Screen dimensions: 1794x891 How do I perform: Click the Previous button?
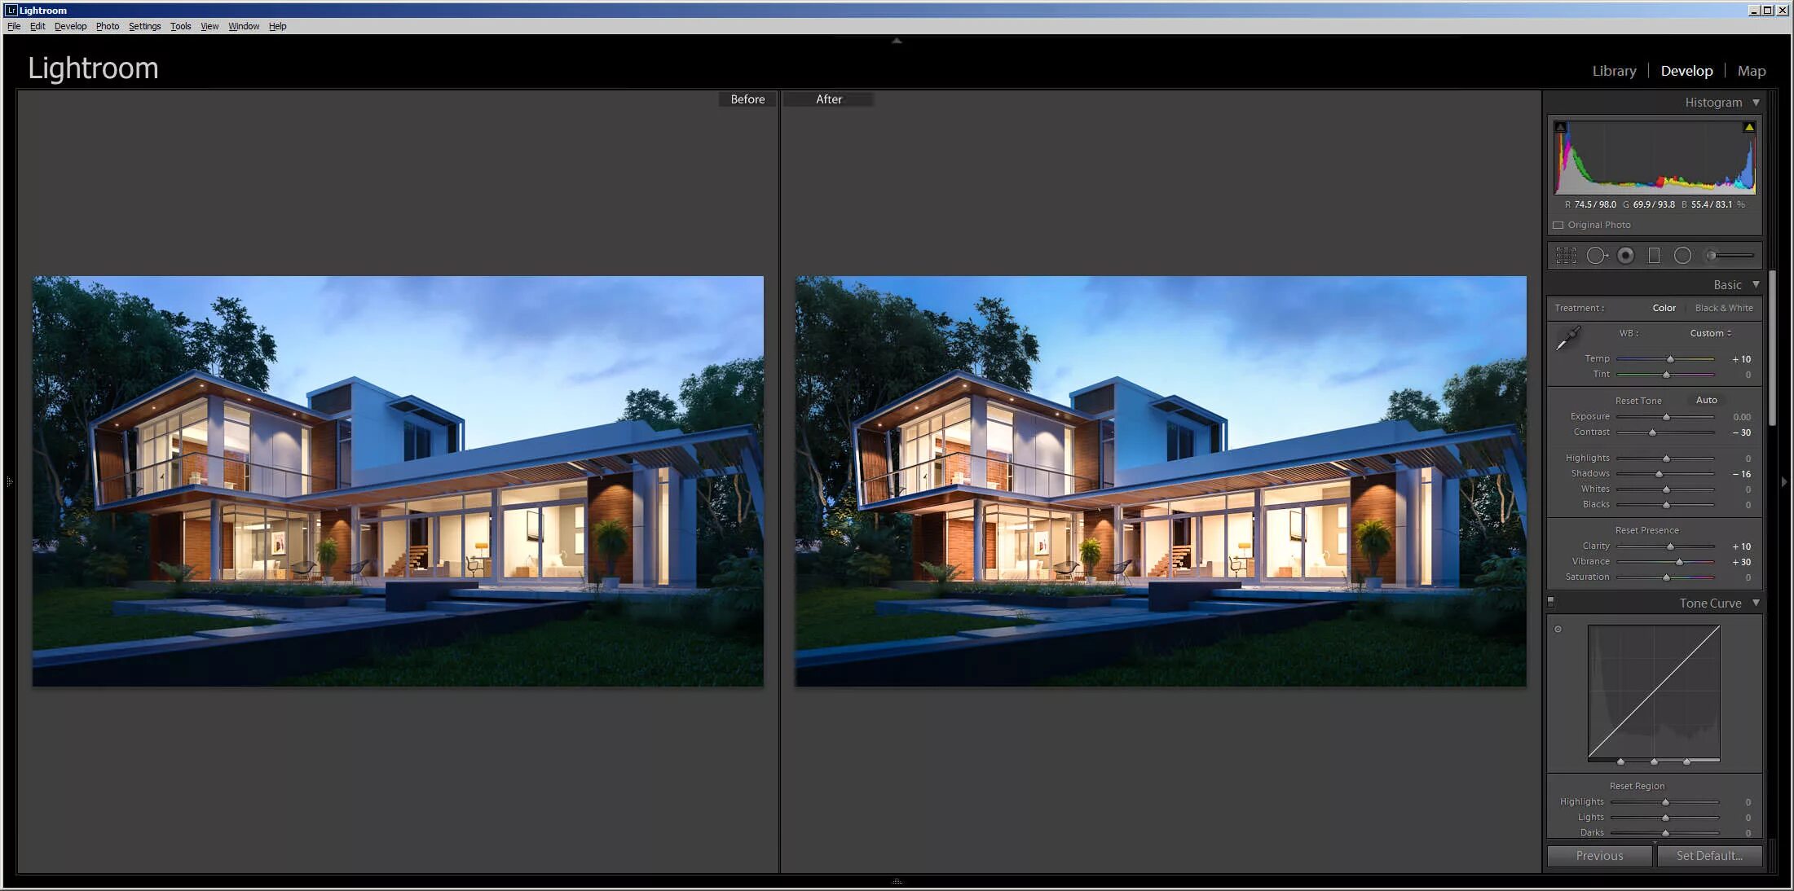click(x=1598, y=855)
